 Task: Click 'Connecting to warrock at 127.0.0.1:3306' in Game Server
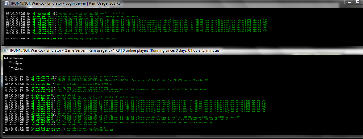coord(92,77)
